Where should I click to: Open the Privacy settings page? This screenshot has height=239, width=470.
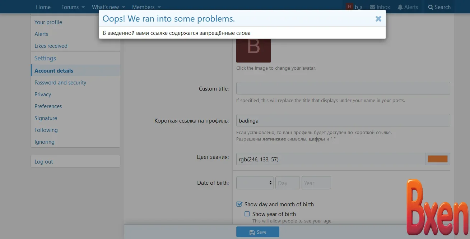pos(43,95)
